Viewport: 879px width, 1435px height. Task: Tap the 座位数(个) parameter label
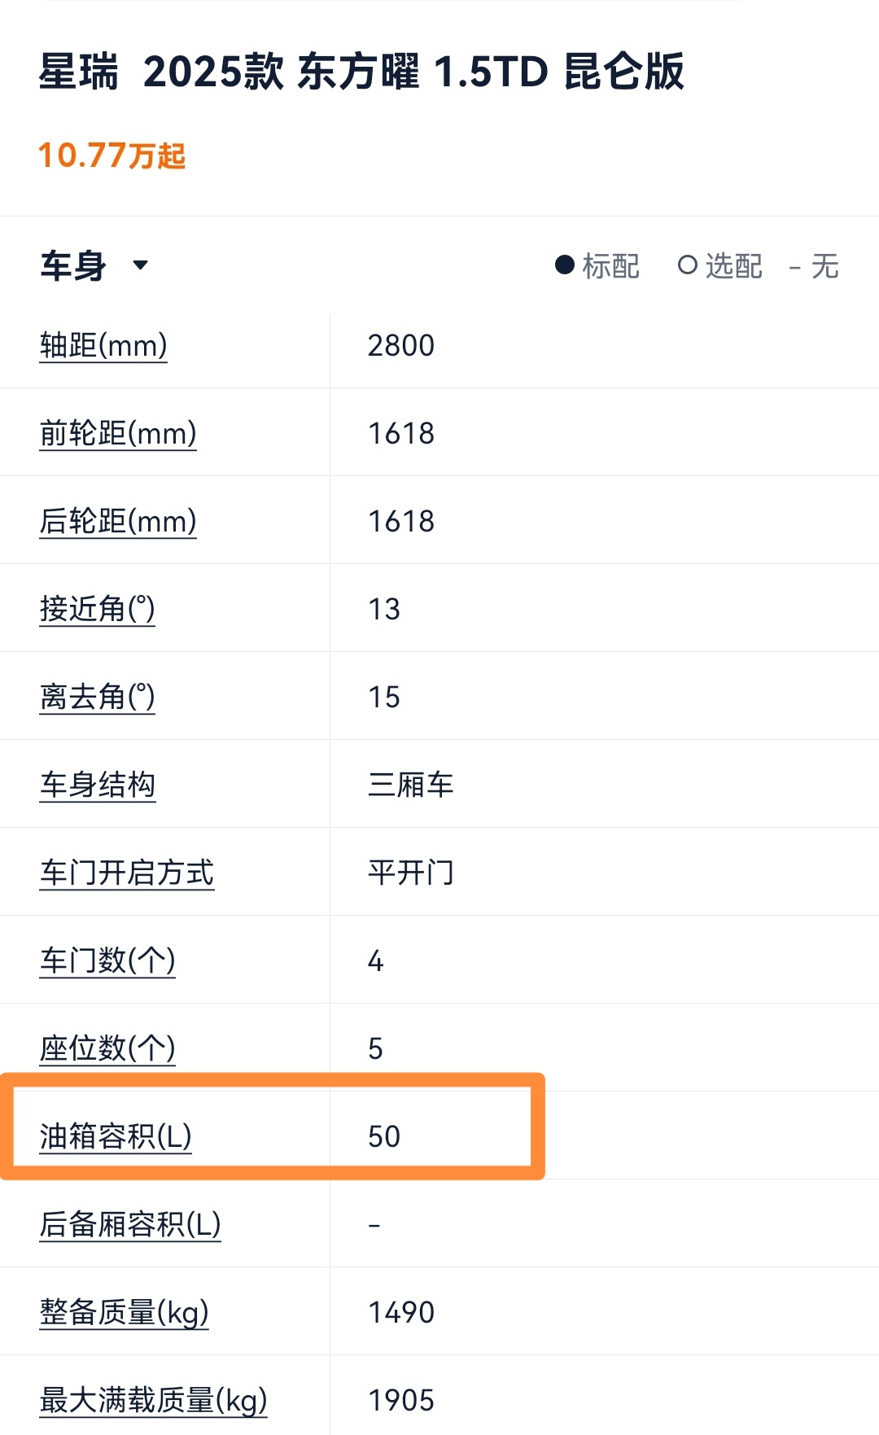coord(107,1048)
